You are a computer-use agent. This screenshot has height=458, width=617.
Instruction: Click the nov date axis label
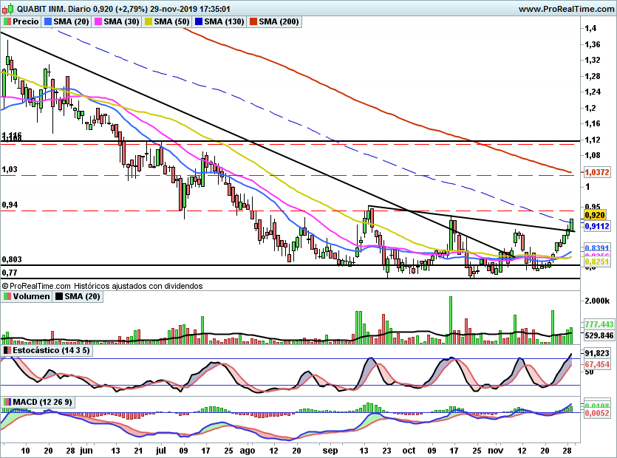[496, 451]
